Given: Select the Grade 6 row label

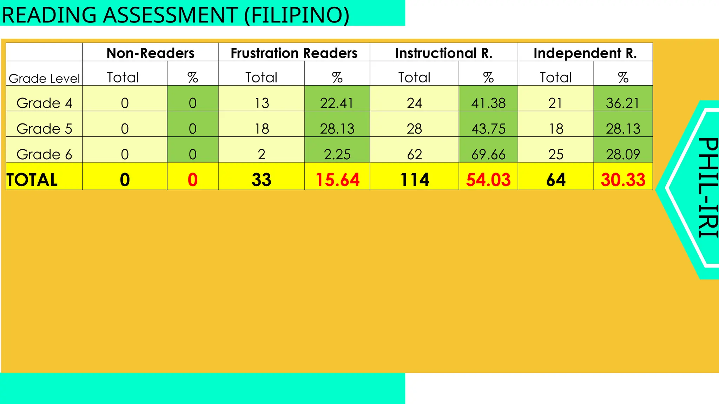Looking at the screenshot, I should [x=44, y=154].
